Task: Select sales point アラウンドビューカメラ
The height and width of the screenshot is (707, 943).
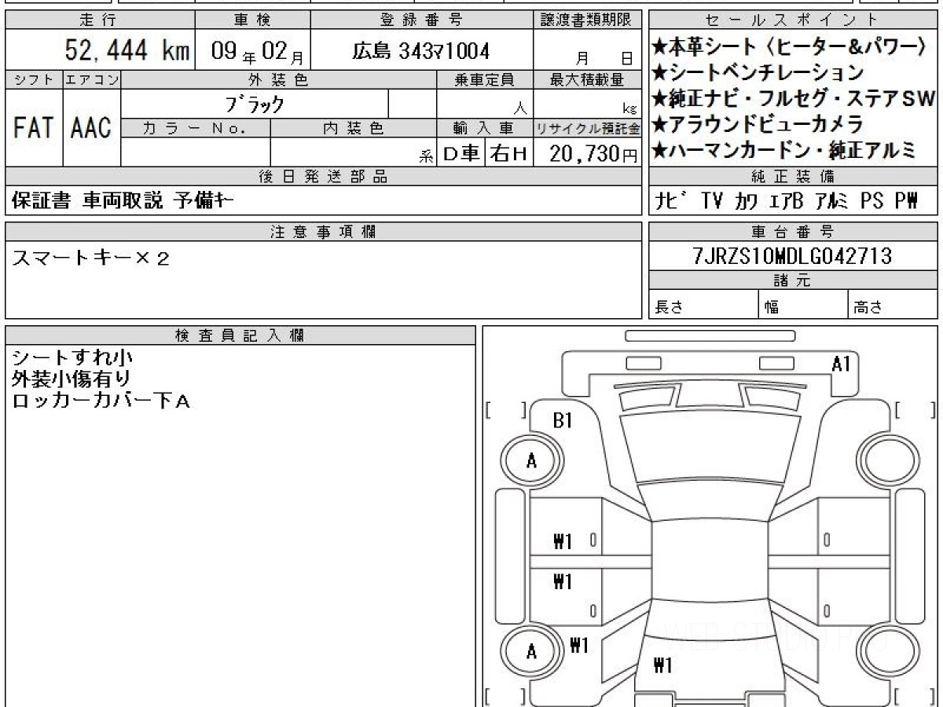Action: 758,123
